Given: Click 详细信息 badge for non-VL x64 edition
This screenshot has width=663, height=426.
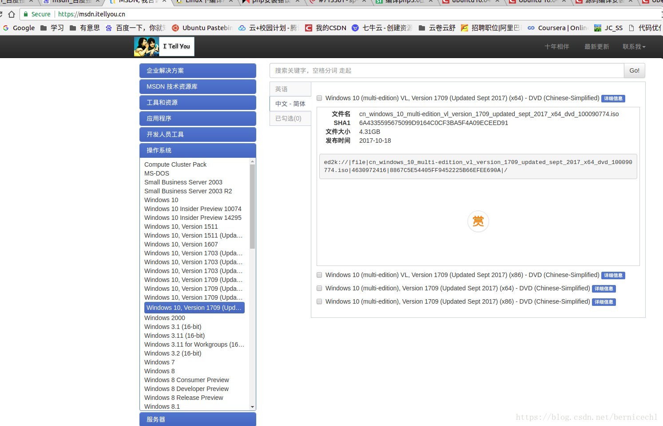Looking at the screenshot, I should point(604,289).
